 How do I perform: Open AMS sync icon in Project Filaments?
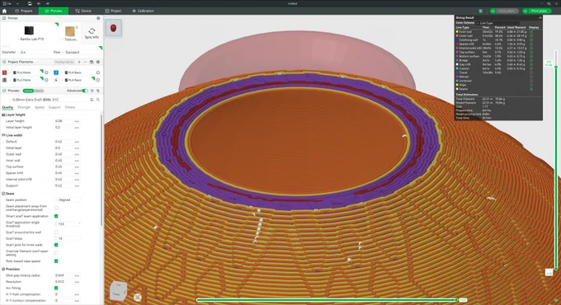92,62
